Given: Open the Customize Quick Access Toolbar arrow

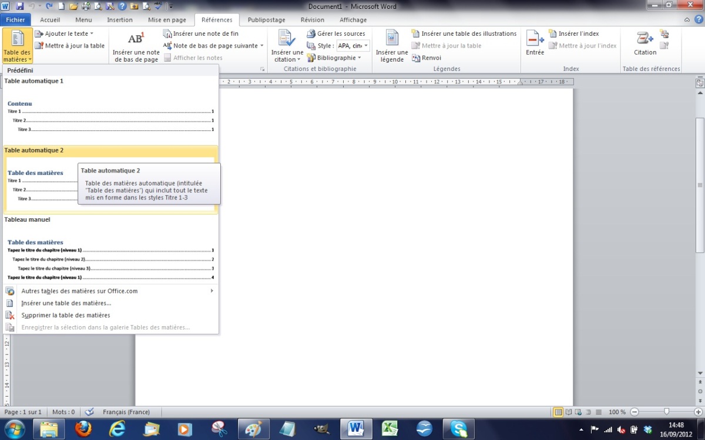Looking at the screenshot, I should point(171,7).
